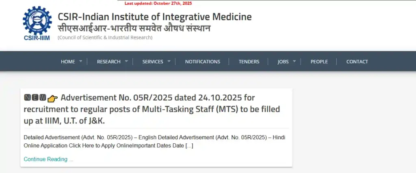
Task: Click the Hindi institute name heading
Action: (x=134, y=28)
